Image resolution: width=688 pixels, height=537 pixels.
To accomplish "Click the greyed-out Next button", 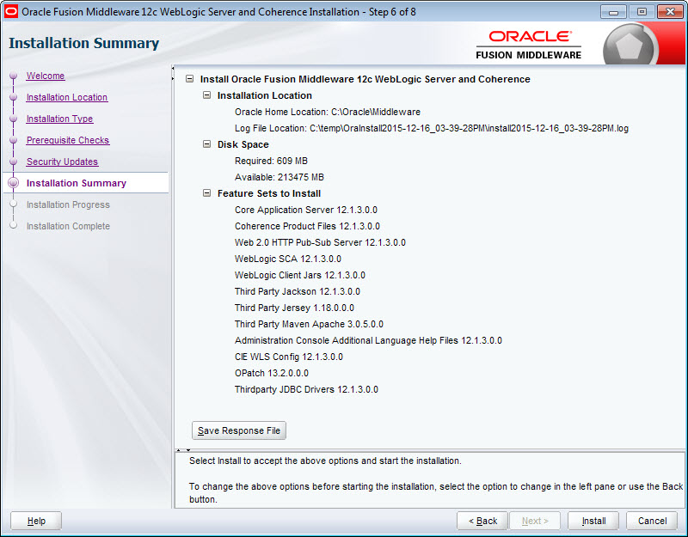I will point(535,521).
